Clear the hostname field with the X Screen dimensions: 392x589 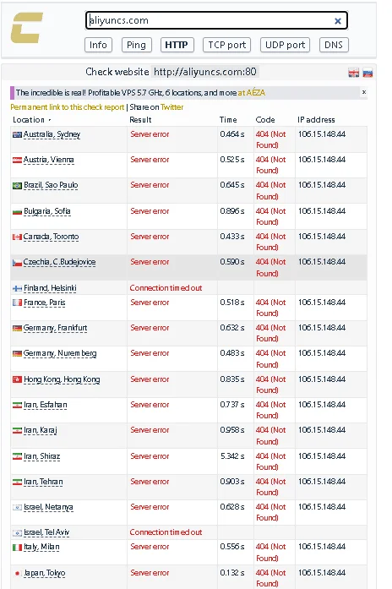click(x=338, y=21)
